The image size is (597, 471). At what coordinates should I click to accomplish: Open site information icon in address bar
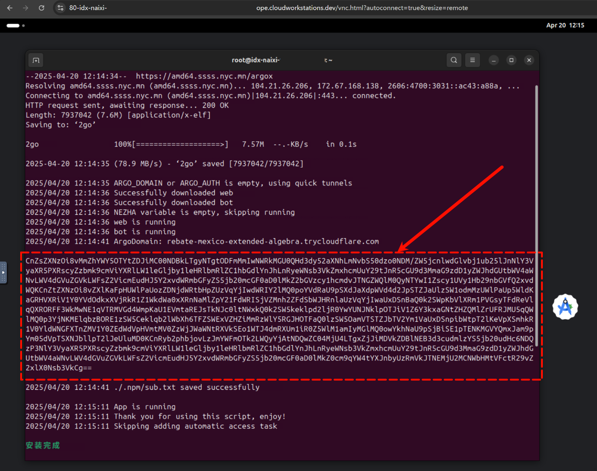click(x=60, y=8)
